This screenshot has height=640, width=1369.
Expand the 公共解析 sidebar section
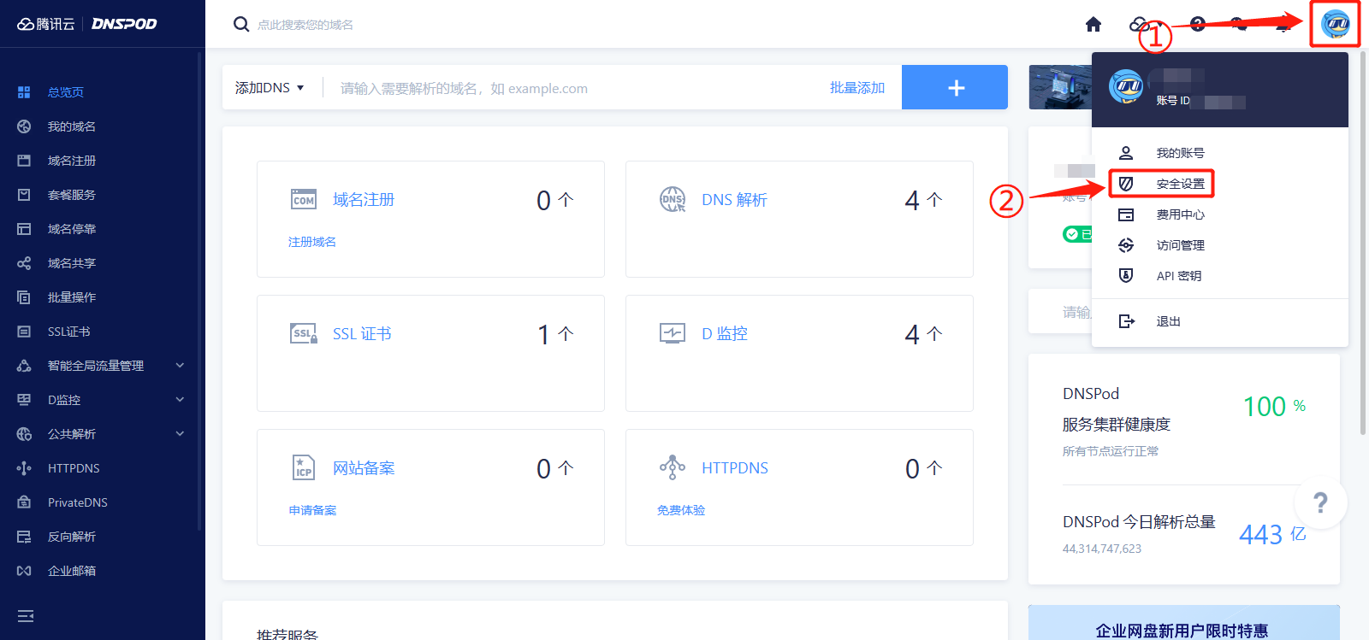pyautogui.click(x=180, y=434)
